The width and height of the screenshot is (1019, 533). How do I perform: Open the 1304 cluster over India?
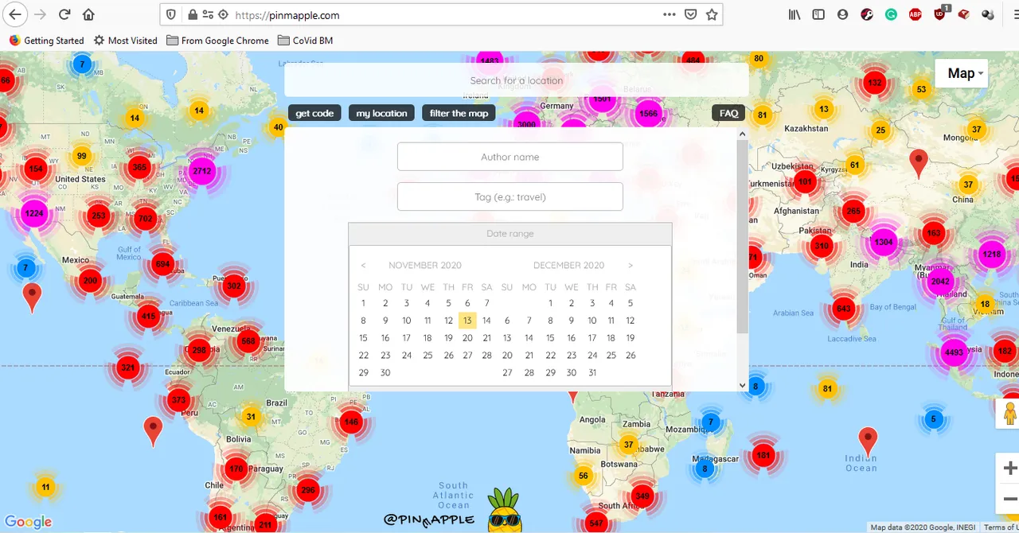click(x=883, y=242)
